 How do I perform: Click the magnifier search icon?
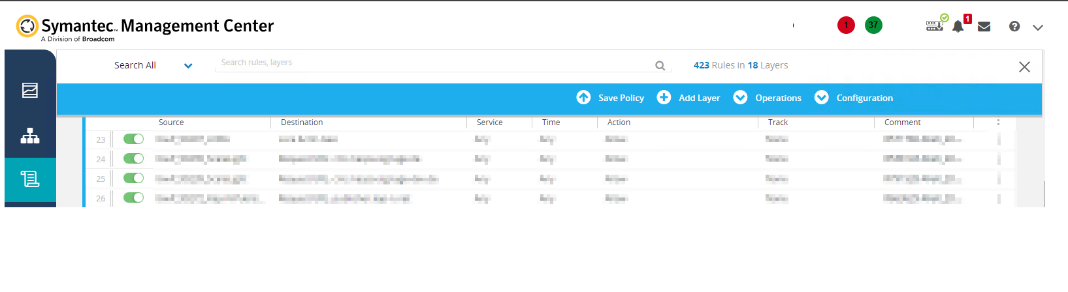coord(660,66)
